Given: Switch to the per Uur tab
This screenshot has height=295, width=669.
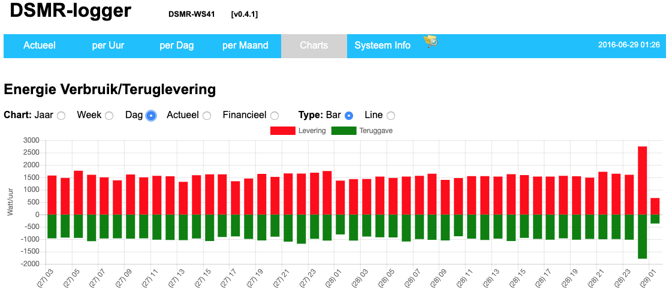Looking at the screenshot, I should point(108,46).
